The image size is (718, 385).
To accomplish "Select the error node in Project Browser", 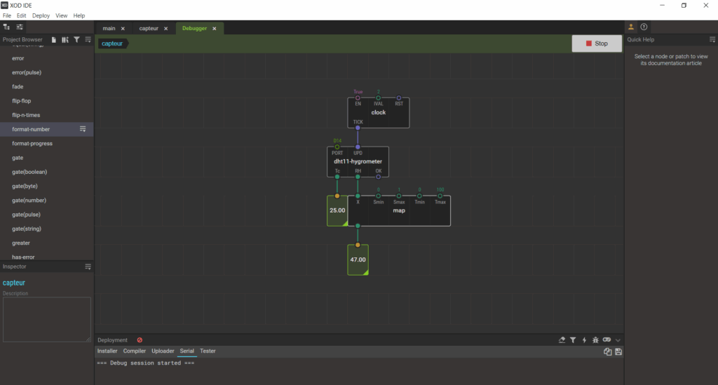I will coord(47,58).
